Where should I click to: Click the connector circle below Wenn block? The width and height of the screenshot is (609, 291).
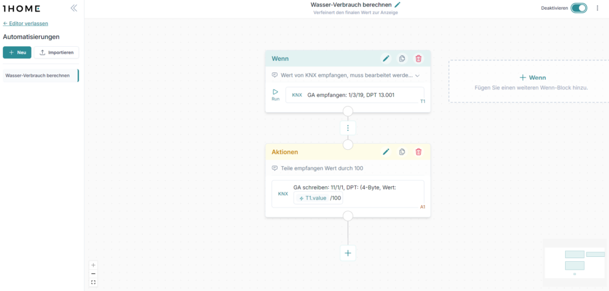pos(348,111)
